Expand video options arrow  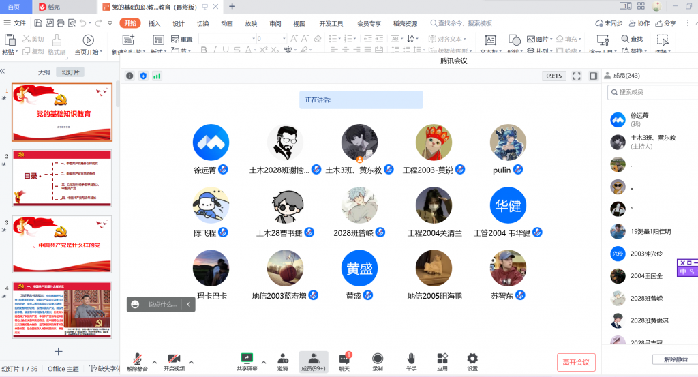[x=191, y=362]
